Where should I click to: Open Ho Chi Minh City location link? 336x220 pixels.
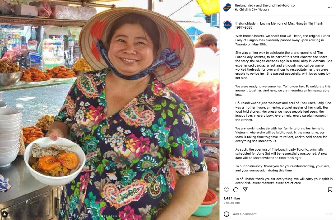pyautogui.click(x=252, y=10)
